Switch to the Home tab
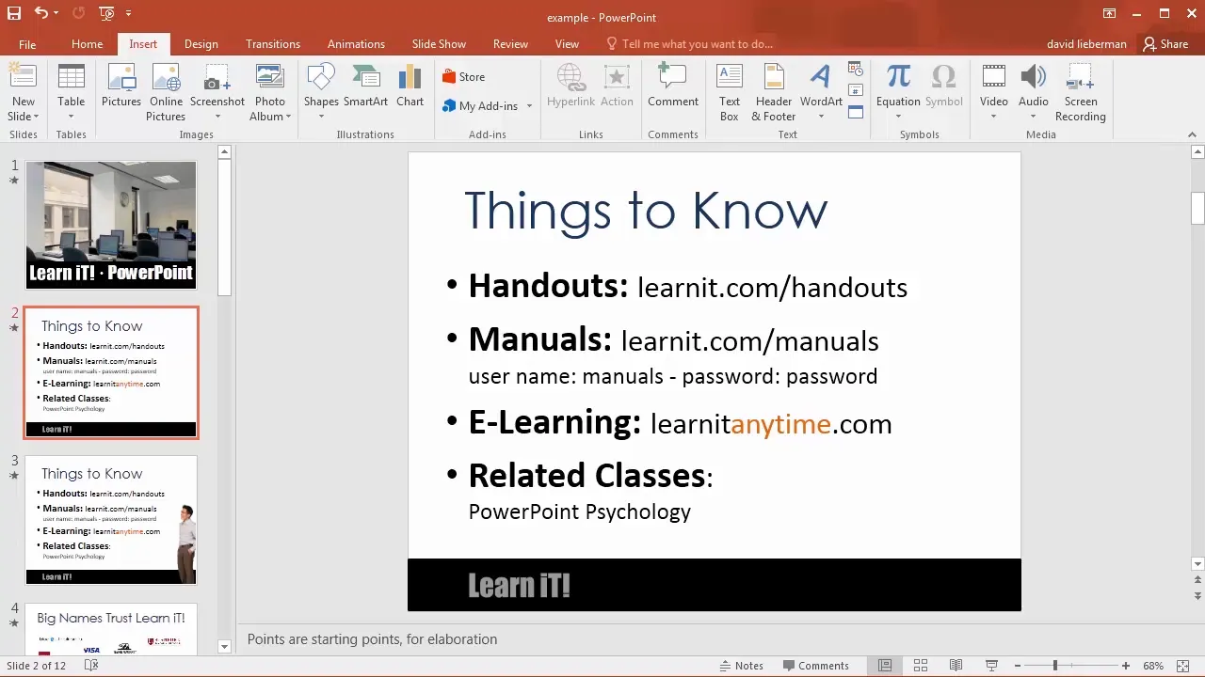Image resolution: width=1205 pixels, height=677 pixels. point(87,44)
